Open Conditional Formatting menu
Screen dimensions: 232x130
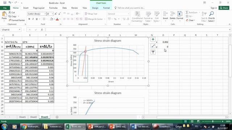[x=137, y=17]
